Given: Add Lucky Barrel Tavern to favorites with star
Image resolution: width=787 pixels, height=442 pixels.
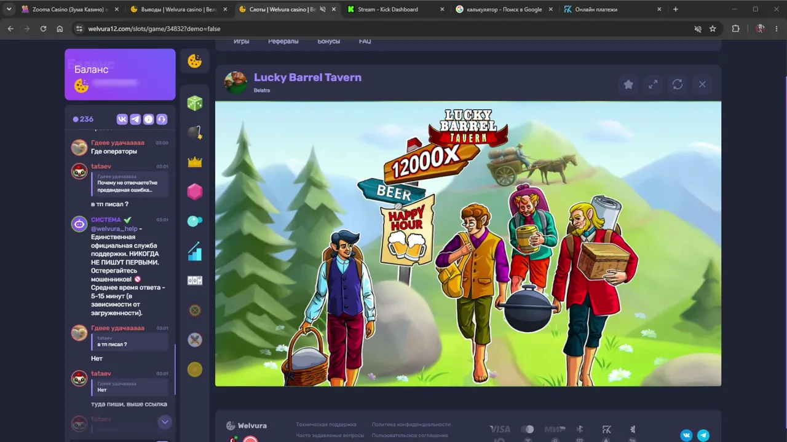Looking at the screenshot, I should [x=628, y=85].
